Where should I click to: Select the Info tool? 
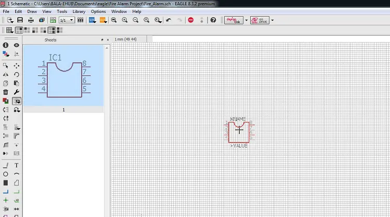(x=6, y=46)
